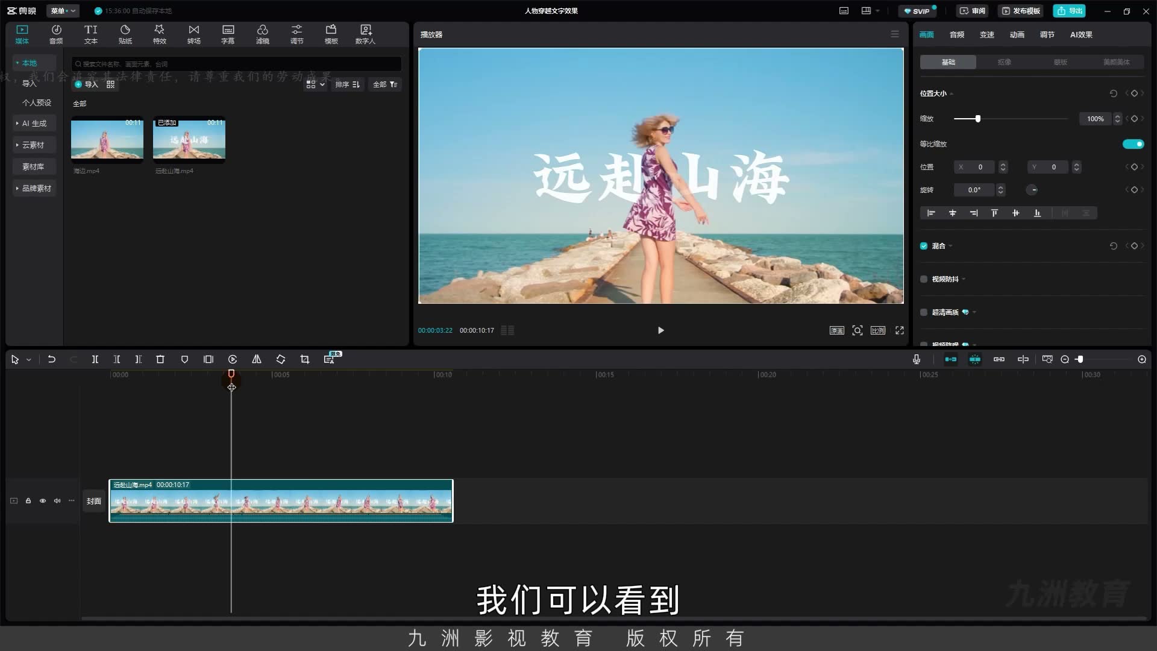Screen dimensions: 1157x651
Task: Click the rotation dial knob
Action: (1033, 190)
